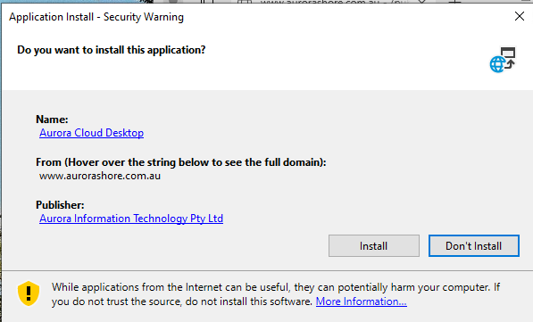This screenshot has width=533, height=322.
Task: Close the Security Warning dialog
Action: 520,16
